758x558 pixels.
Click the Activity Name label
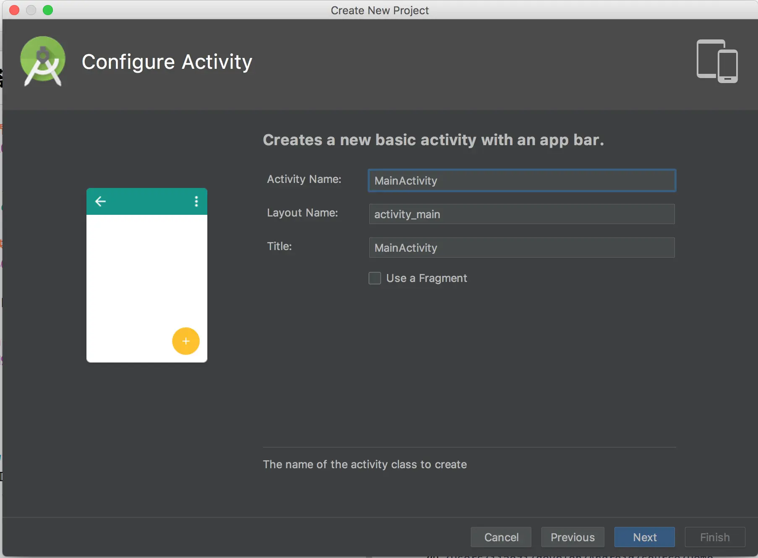(x=304, y=179)
